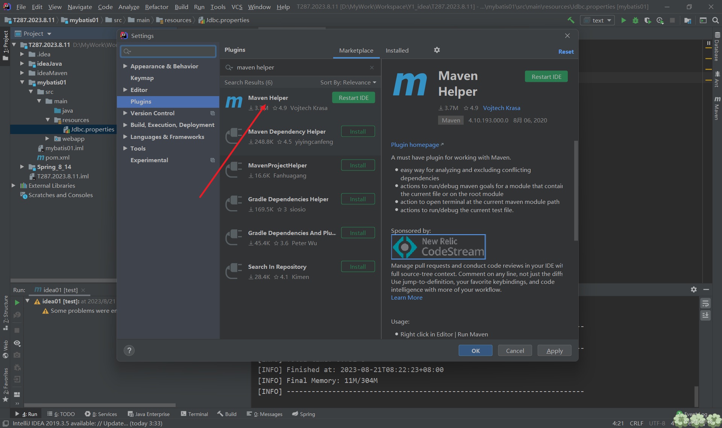Select the Maven Helper plugin logo in results
The height and width of the screenshot is (428, 722).
pos(234,102)
